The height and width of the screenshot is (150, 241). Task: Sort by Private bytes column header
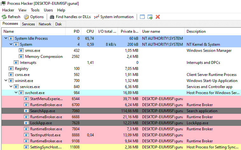[129, 31]
